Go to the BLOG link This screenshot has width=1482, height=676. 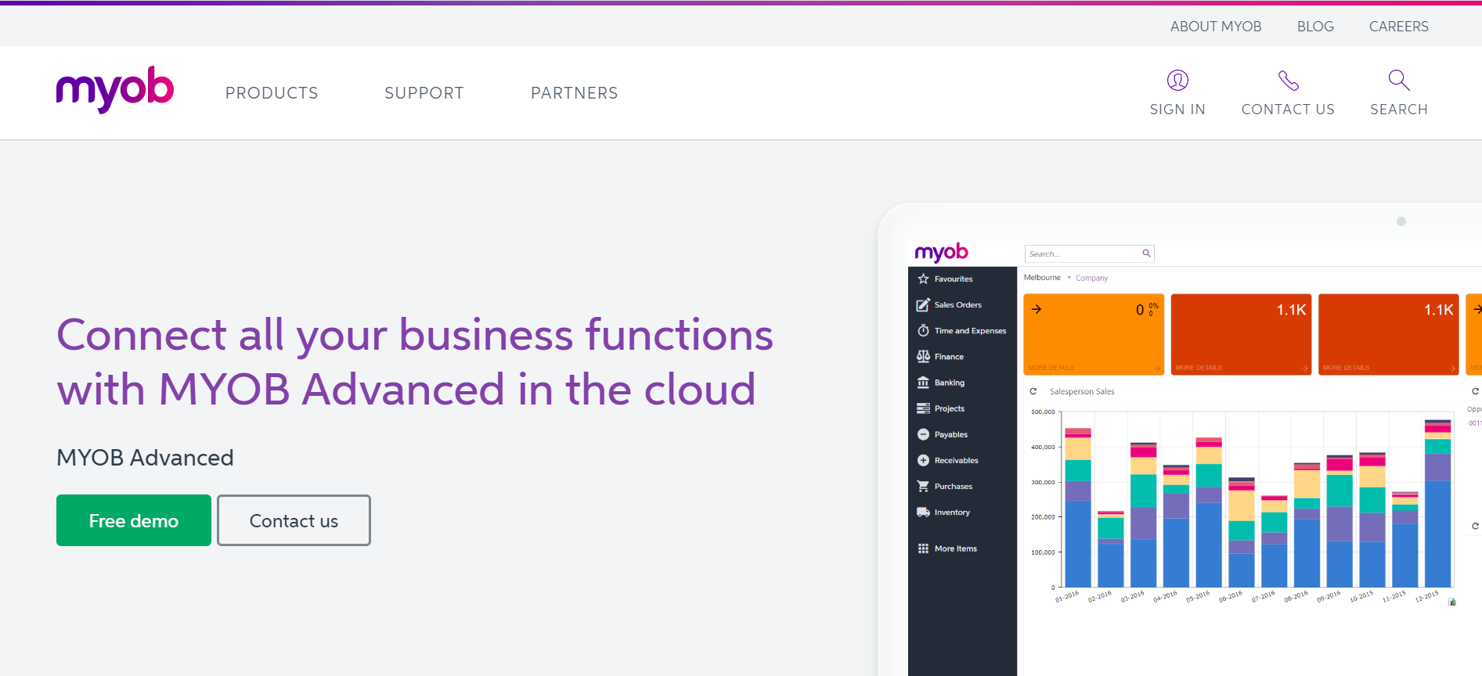click(x=1315, y=27)
